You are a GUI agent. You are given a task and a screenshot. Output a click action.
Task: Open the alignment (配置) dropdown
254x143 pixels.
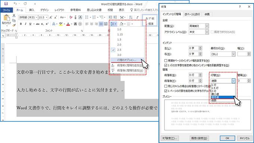pyautogui.click(x=207, y=26)
